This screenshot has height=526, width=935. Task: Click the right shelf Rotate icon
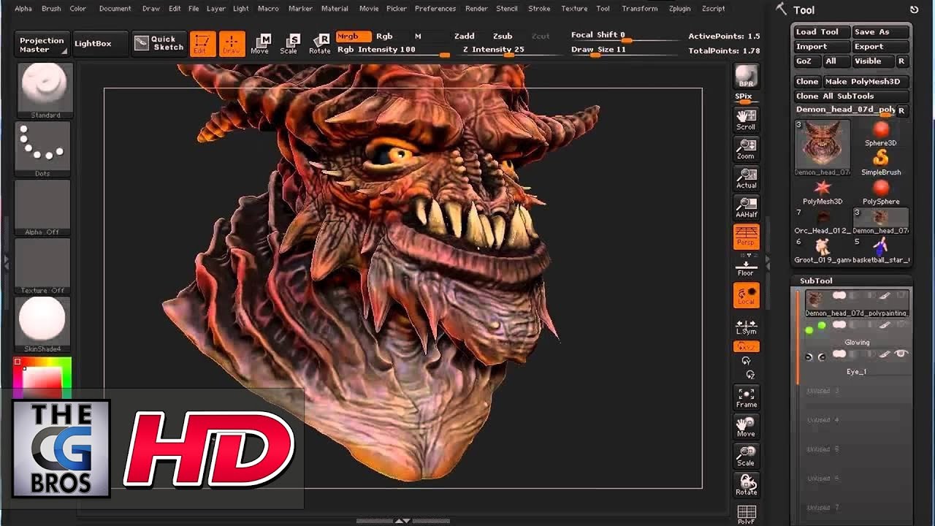click(746, 485)
